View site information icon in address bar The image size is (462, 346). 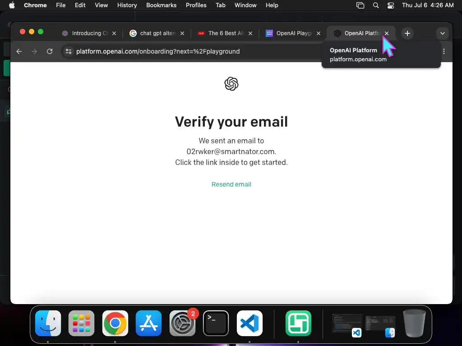tap(69, 51)
